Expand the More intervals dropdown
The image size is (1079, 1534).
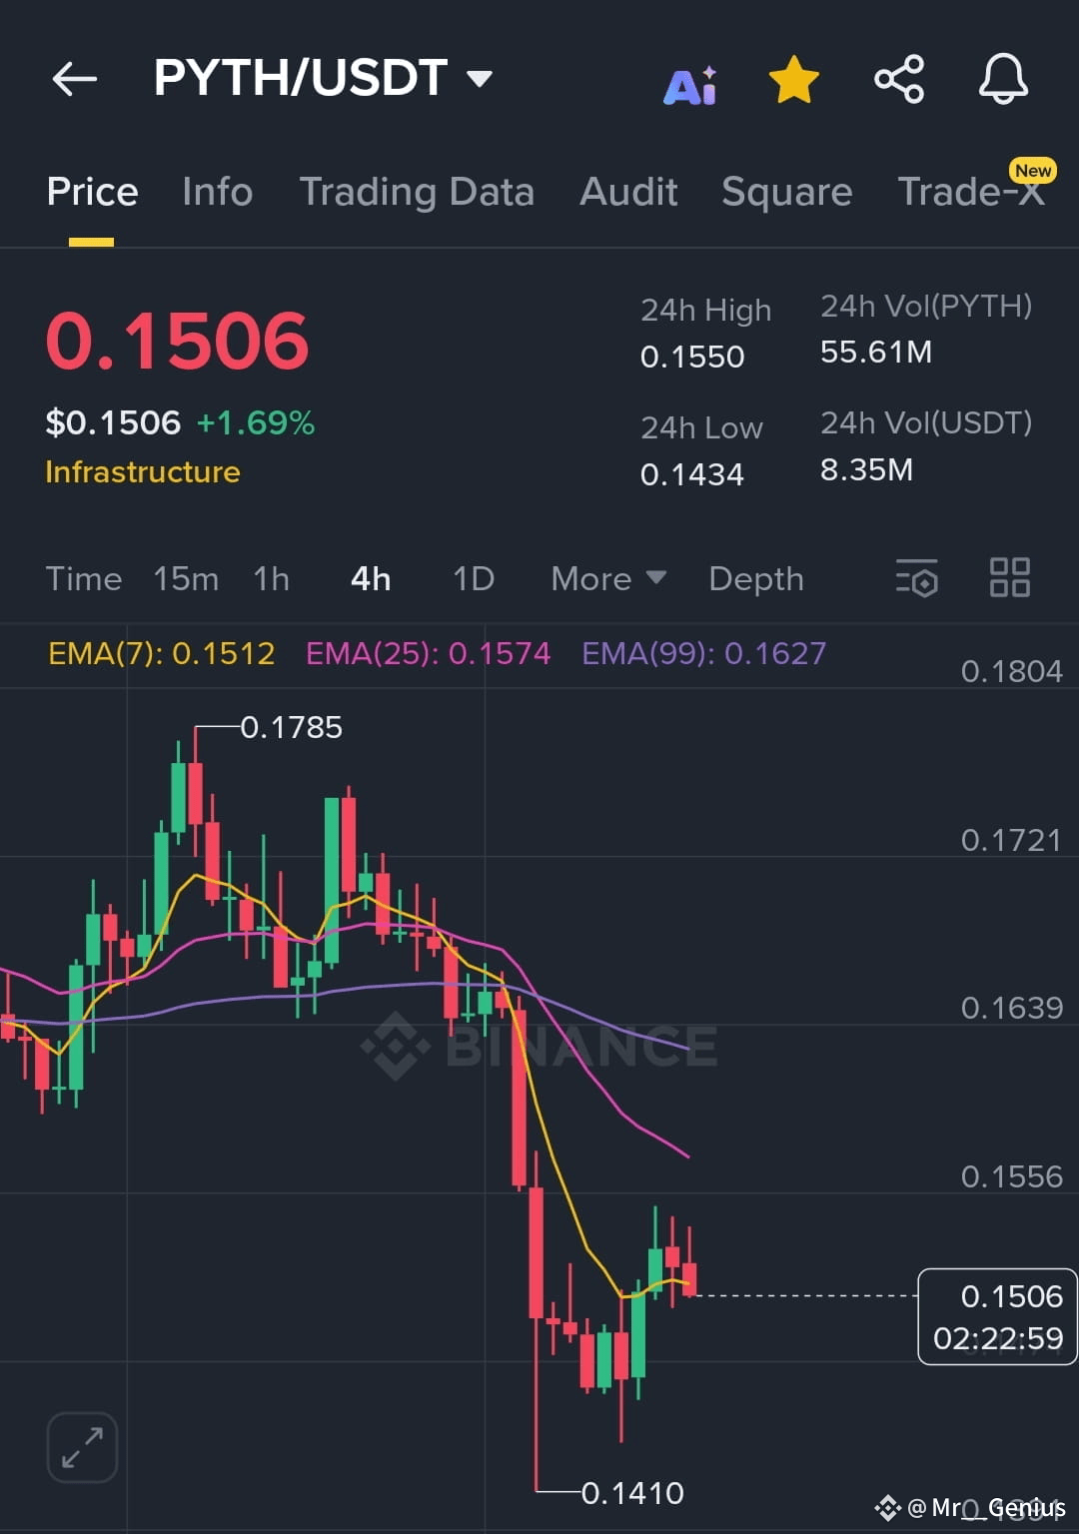[x=608, y=579]
